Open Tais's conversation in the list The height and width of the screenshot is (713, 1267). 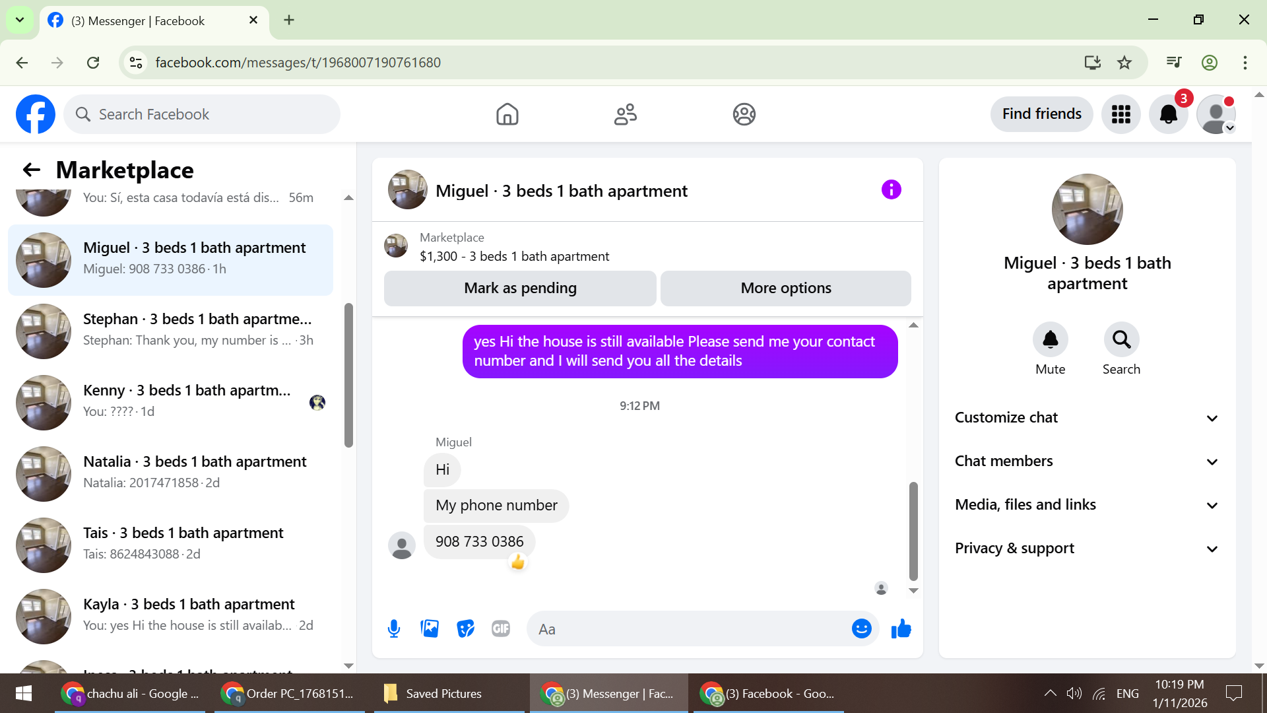tap(170, 545)
